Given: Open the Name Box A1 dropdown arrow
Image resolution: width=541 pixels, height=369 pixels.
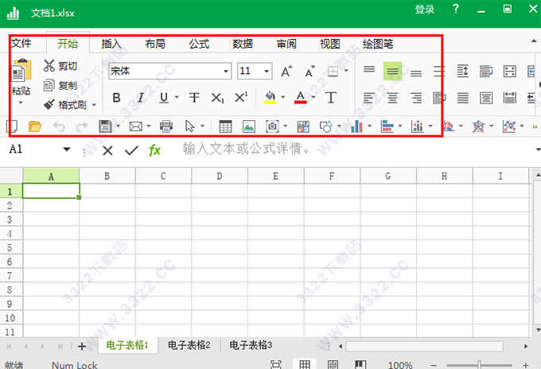Looking at the screenshot, I should tap(67, 150).
